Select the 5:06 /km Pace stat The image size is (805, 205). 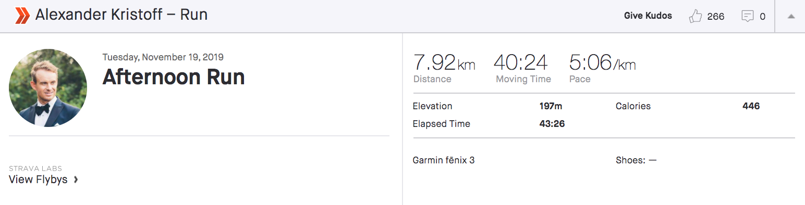(602, 68)
